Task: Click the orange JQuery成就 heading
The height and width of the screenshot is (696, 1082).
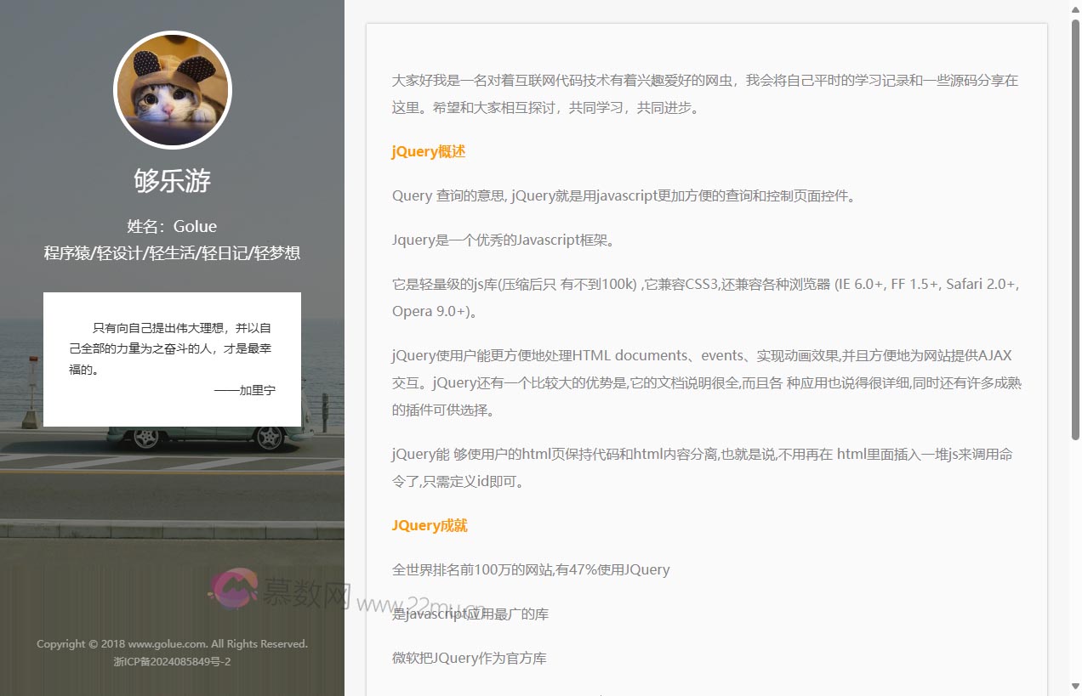Action: [430, 525]
